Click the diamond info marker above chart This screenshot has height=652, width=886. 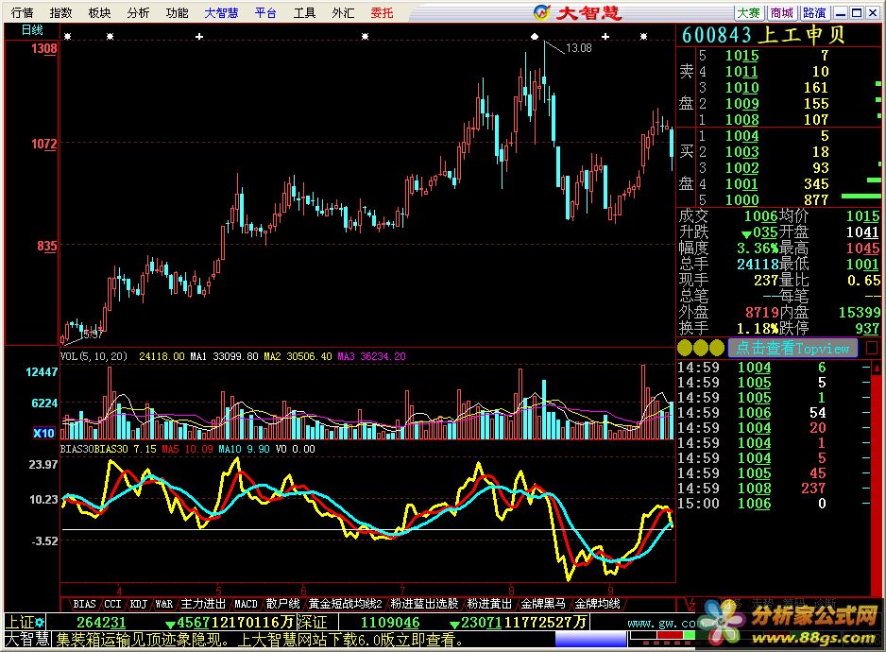click(535, 37)
